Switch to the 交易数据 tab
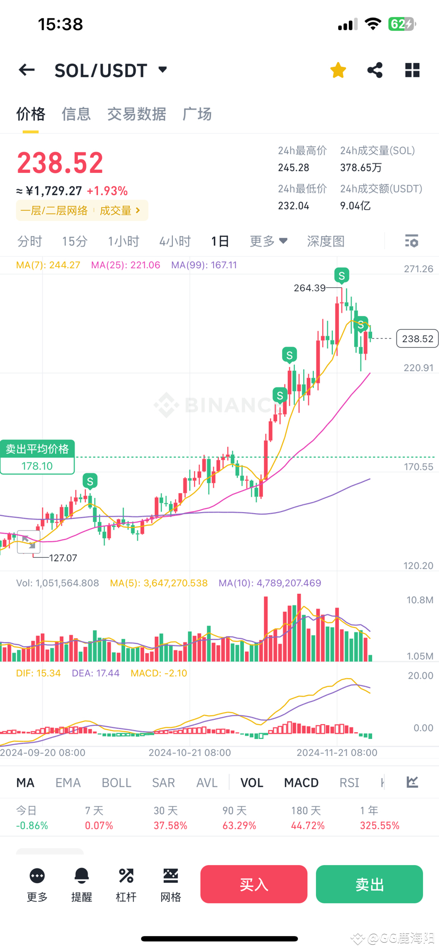This screenshot has height=950, width=439. coord(137,114)
